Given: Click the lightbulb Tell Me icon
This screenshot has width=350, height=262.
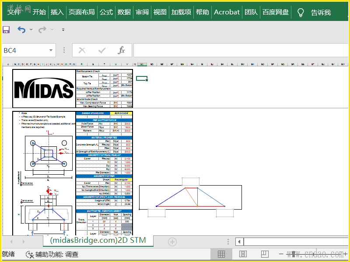Looking at the screenshot, I should 301,13.
